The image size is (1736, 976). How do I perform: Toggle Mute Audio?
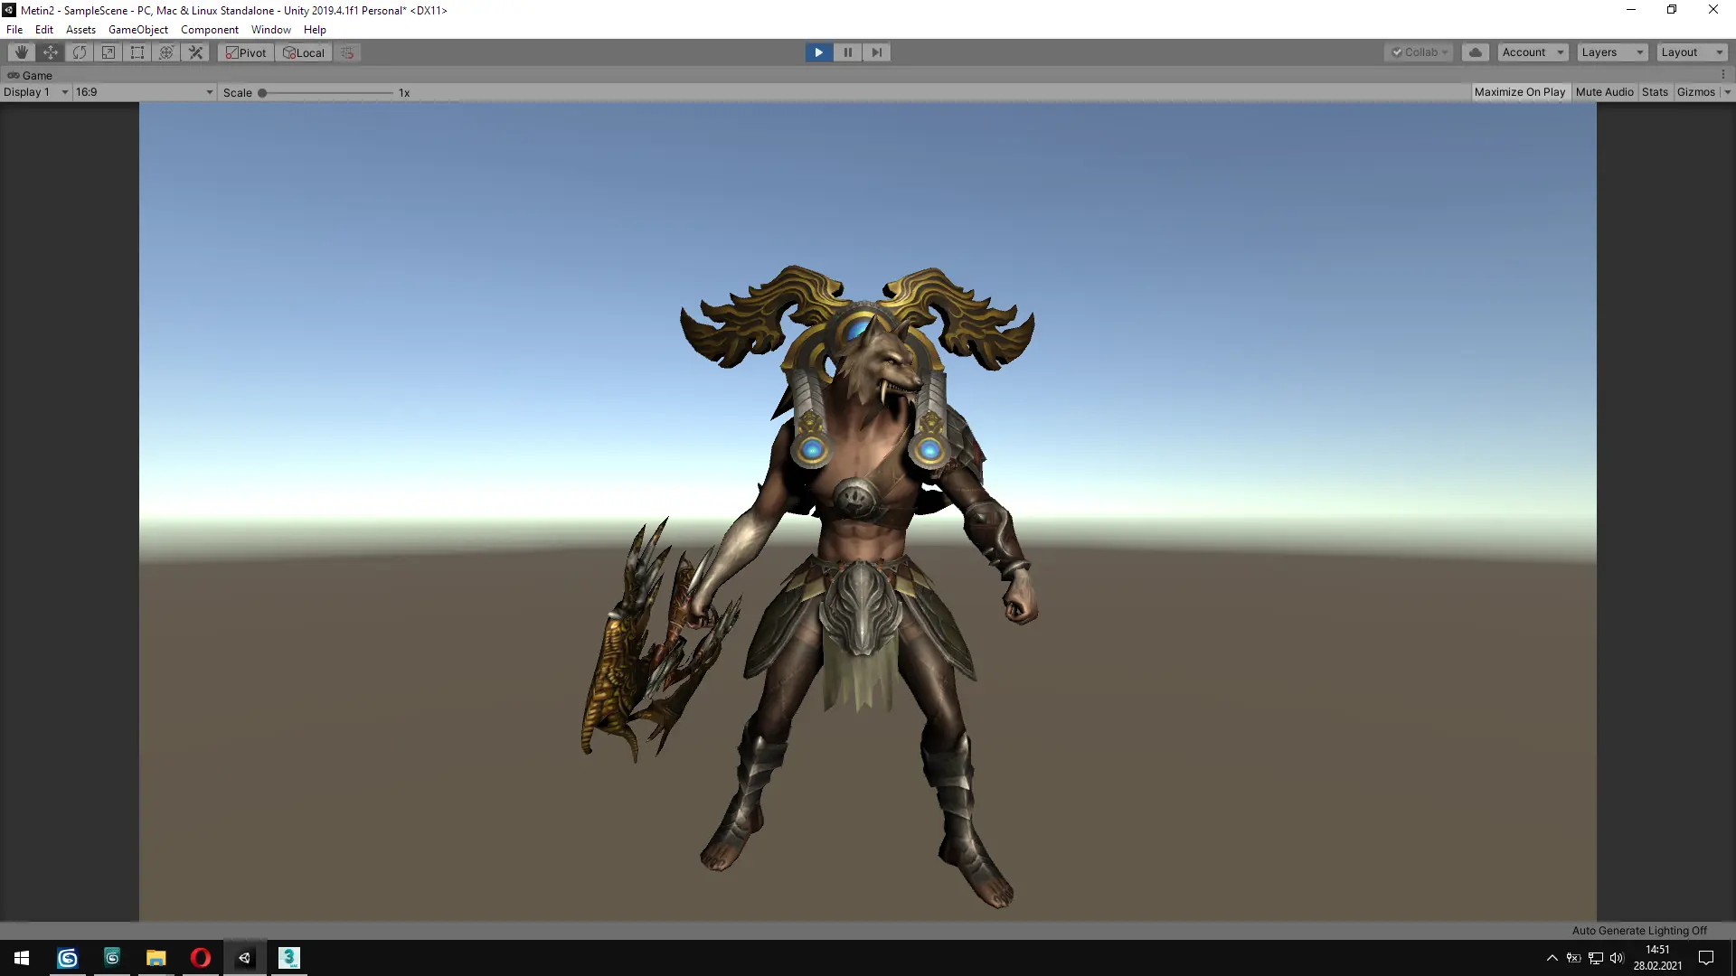1605,92
